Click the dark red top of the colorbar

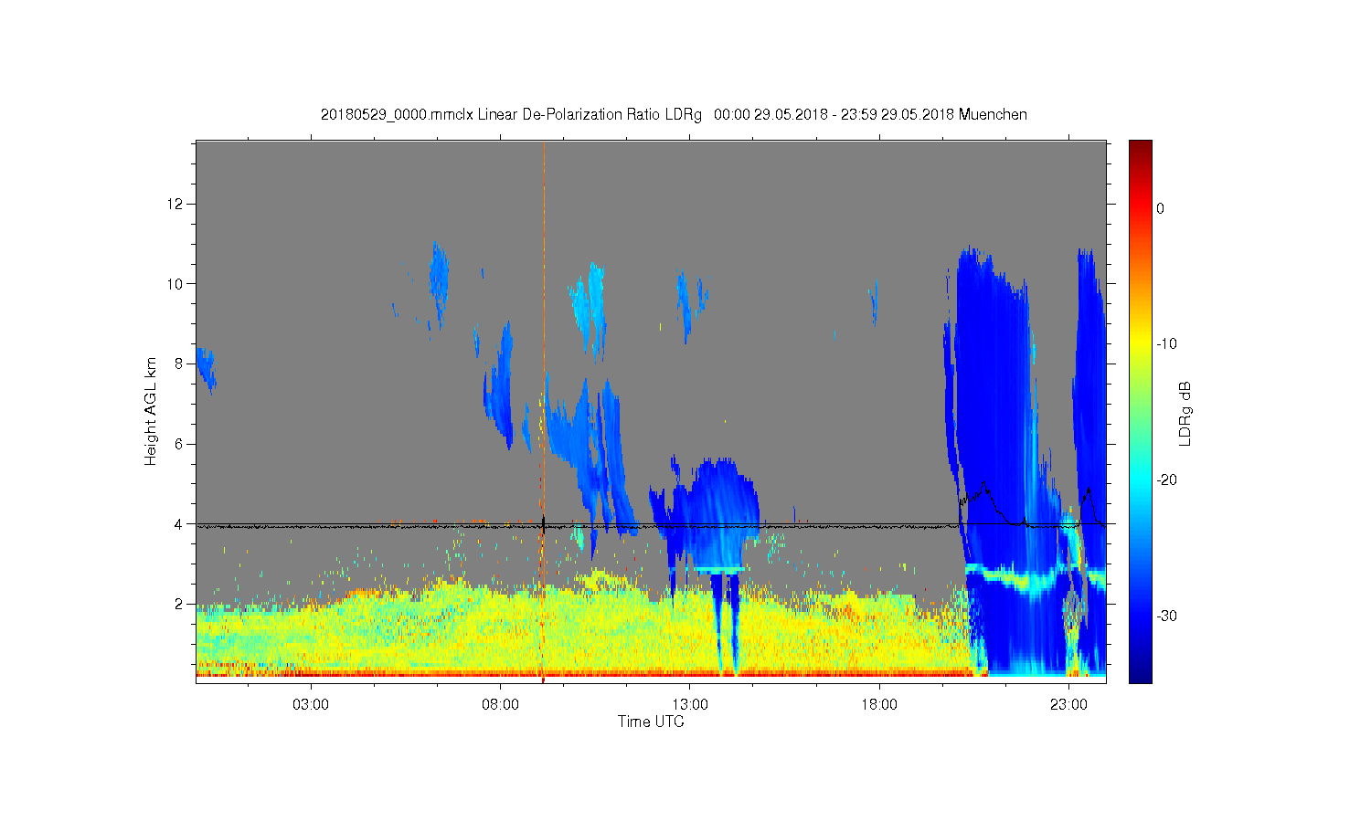coord(1141,148)
